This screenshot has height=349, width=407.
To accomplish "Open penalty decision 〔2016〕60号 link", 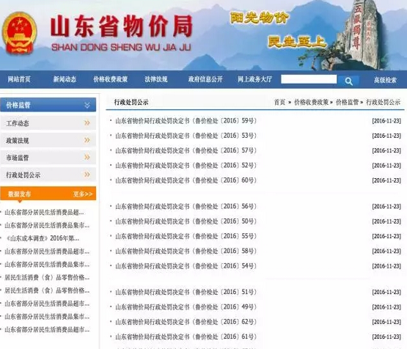I will point(186,180).
